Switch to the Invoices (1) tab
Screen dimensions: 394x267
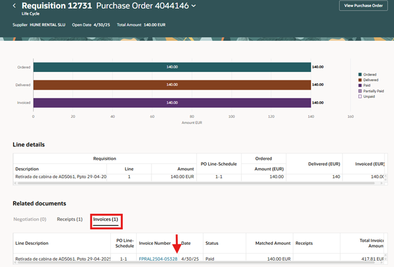(x=106, y=220)
